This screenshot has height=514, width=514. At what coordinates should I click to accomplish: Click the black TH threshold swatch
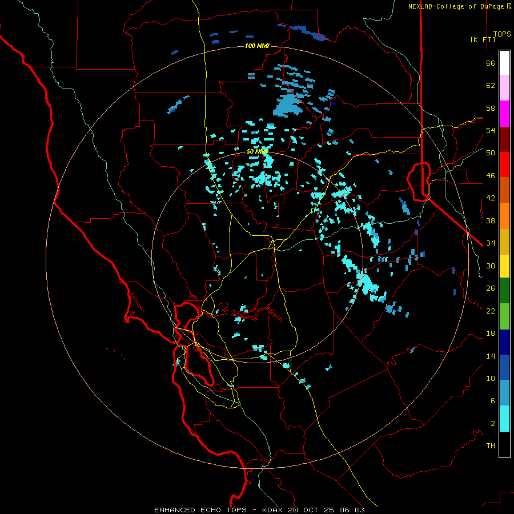point(504,444)
